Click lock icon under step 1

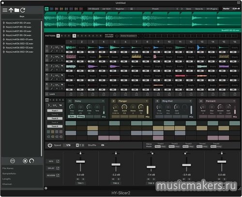point(71,94)
